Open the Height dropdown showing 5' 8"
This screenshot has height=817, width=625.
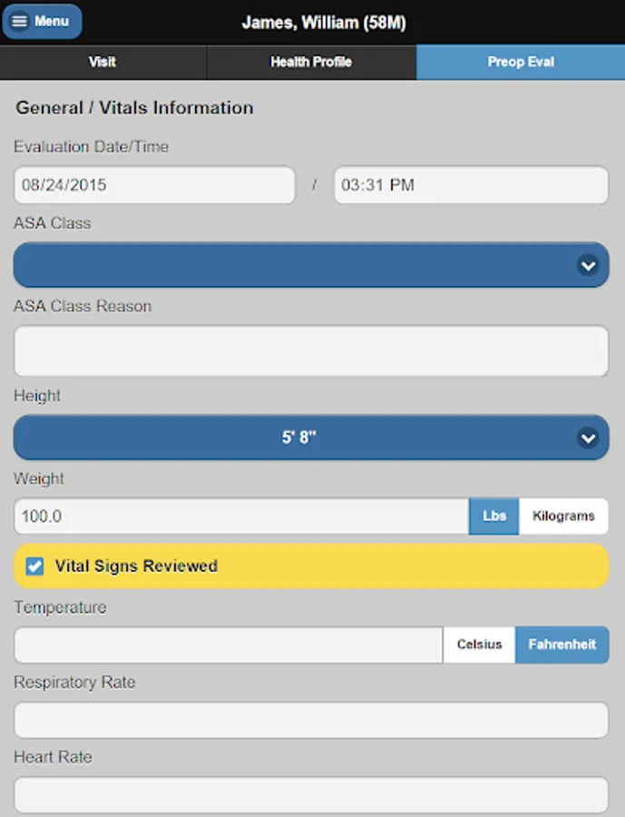(299, 438)
